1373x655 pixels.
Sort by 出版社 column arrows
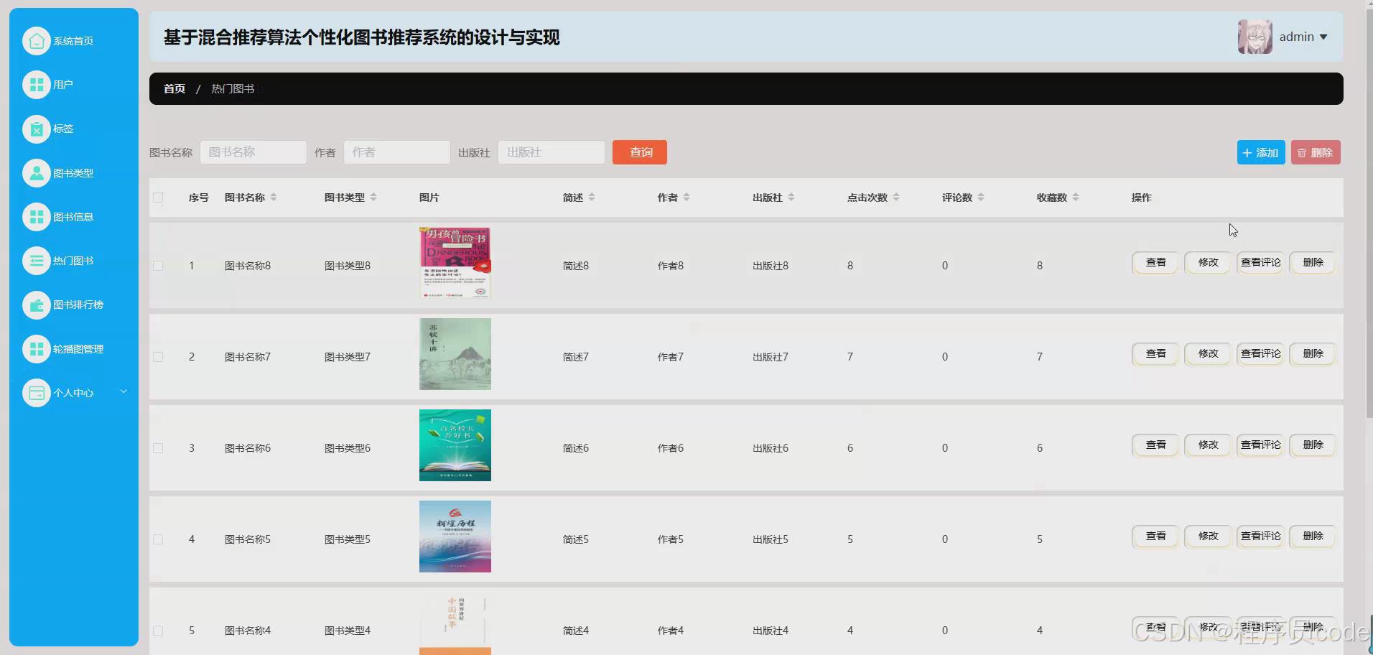click(x=791, y=198)
